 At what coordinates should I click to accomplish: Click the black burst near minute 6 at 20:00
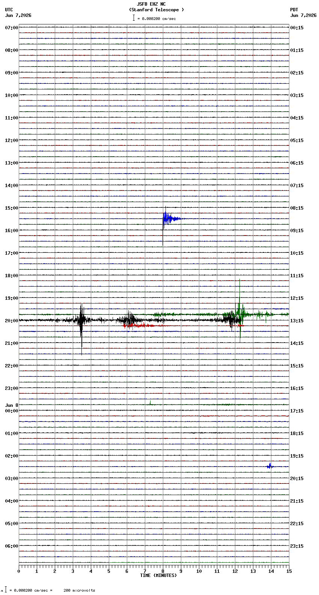[129, 319]
